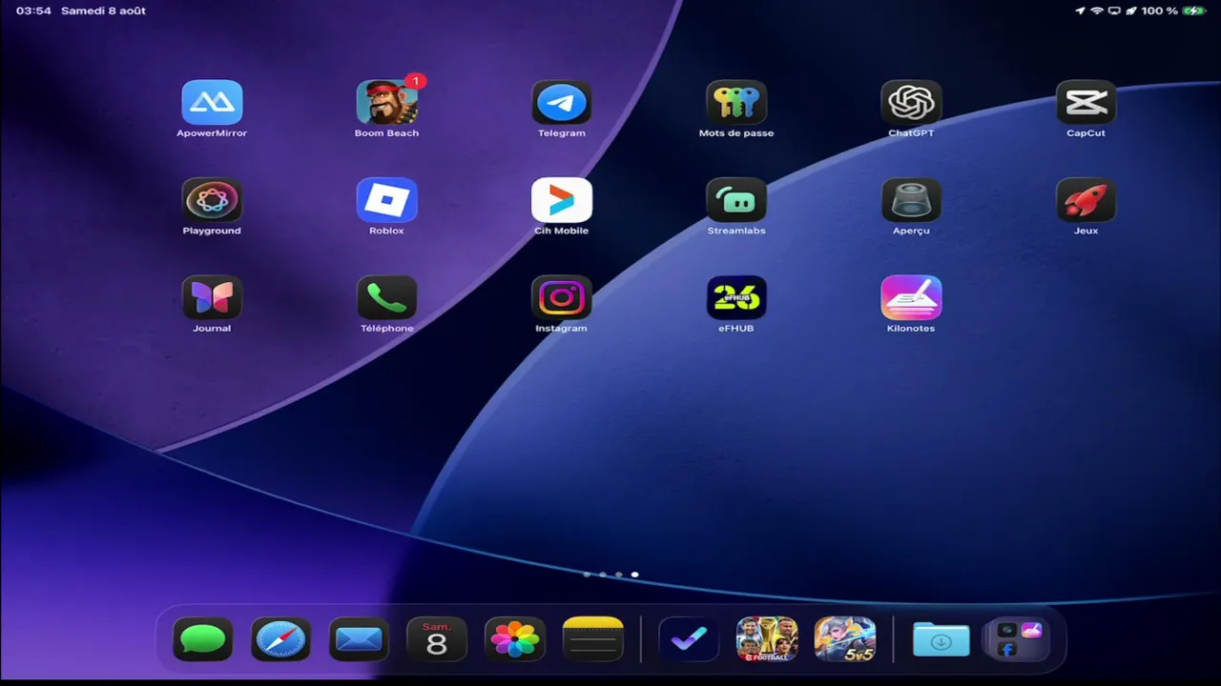The width and height of the screenshot is (1221, 686).
Task: Launch ChatGPT
Action: [911, 103]
